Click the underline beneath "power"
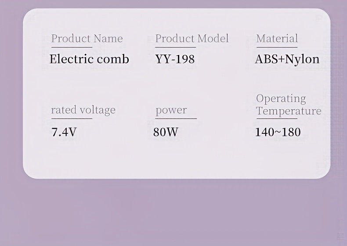Image resolution: width=347 pixels, height=246 pixels. 176,118
